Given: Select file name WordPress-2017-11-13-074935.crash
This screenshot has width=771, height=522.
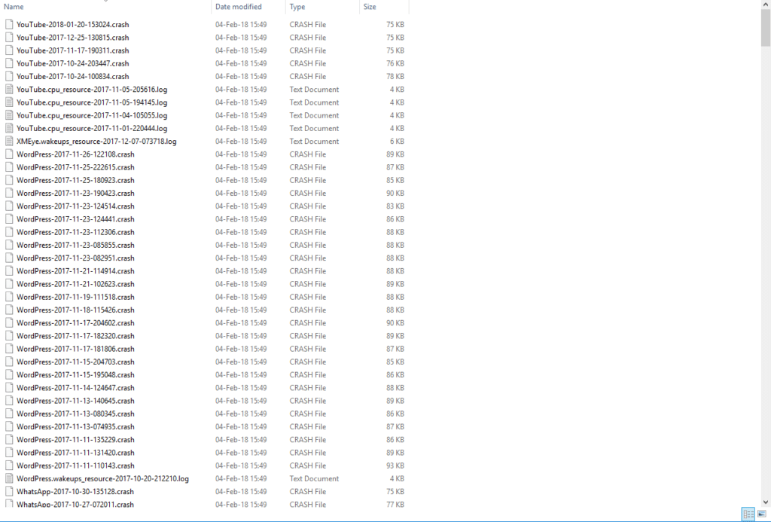Looking at the screenshot, I should pyautogui.click(x=75, y=426).
